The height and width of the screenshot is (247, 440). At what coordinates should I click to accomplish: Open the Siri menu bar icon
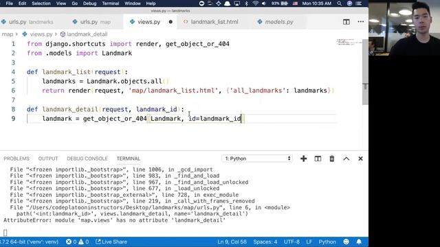point(349,3)
